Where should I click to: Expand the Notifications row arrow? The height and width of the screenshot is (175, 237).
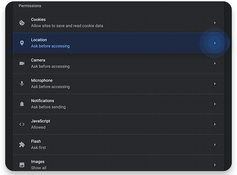click(x=215, y=104)
